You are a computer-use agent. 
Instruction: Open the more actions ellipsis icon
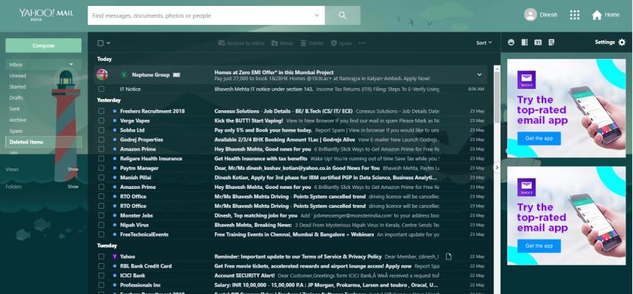pos(362,43)
